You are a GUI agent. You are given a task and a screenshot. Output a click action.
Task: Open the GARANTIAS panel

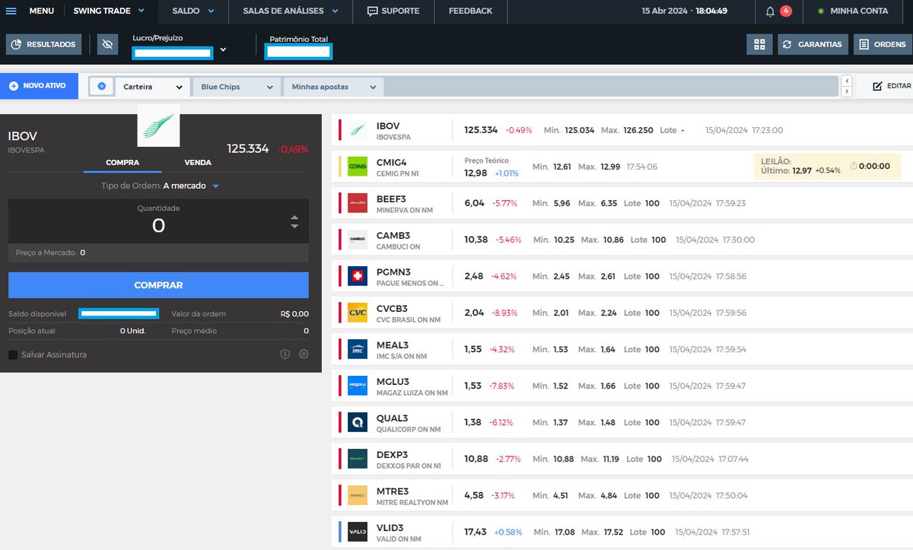tap(813, 44)
